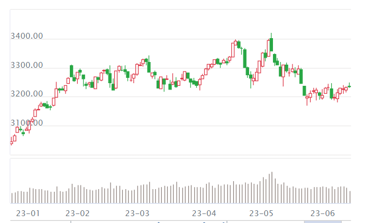Select the 23-03 date label
365x223 pixels.
[138, 213]
